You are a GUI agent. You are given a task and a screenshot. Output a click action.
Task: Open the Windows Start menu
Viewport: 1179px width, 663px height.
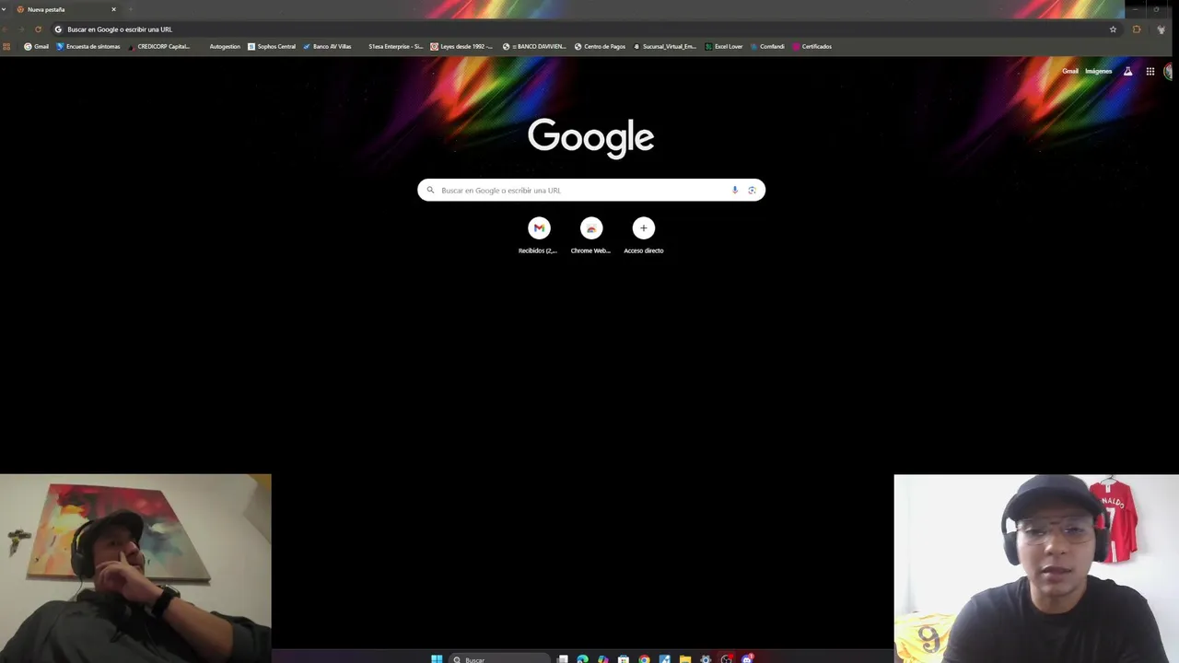click(x=437, y=659)
